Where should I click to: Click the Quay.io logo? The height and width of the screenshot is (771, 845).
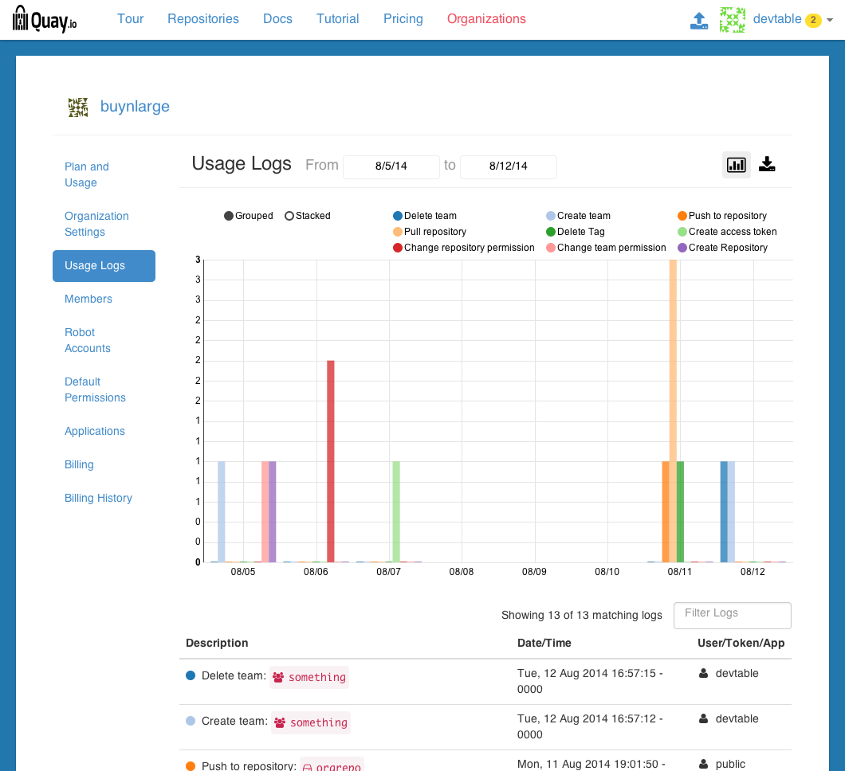click(44, 19)
